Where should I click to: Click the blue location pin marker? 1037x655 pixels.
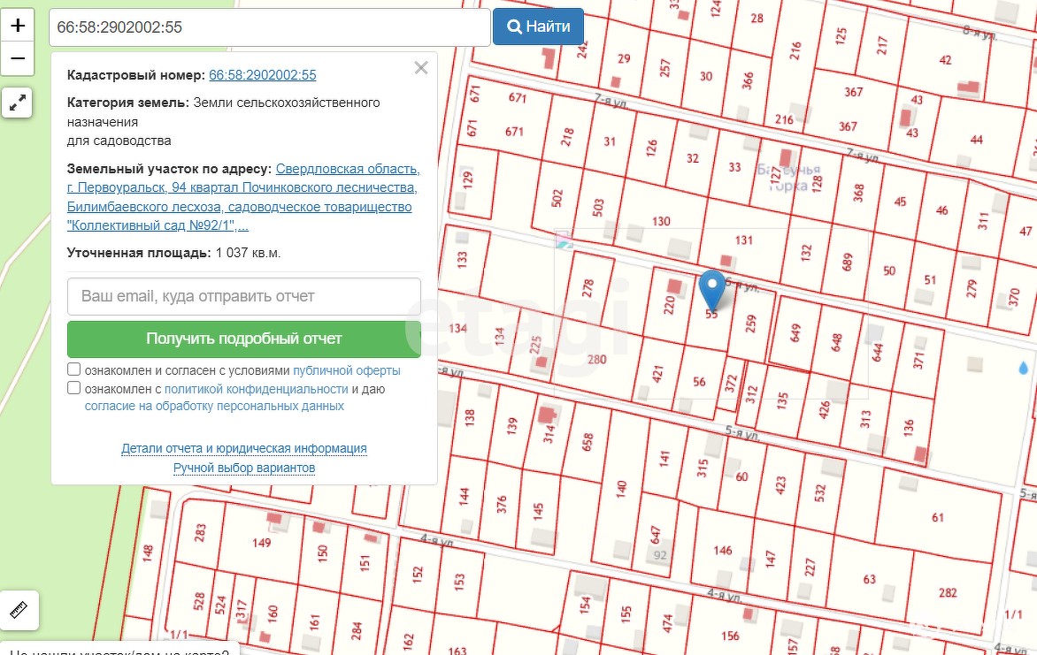pos(712,289)
